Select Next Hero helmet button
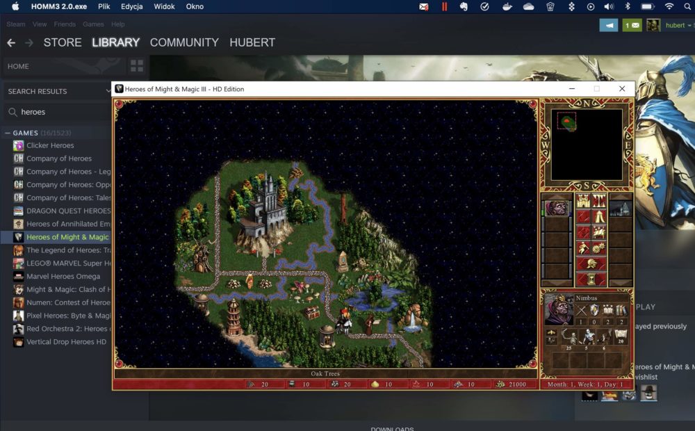The height and width of the screenshot is (431, 695). click(x=591, y=264)
